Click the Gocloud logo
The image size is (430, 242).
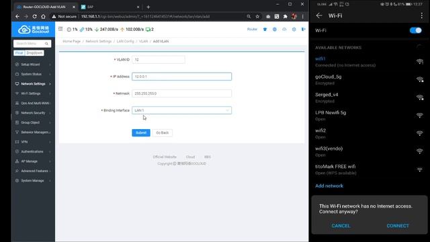pyautogui.click(x=33, y=30)
